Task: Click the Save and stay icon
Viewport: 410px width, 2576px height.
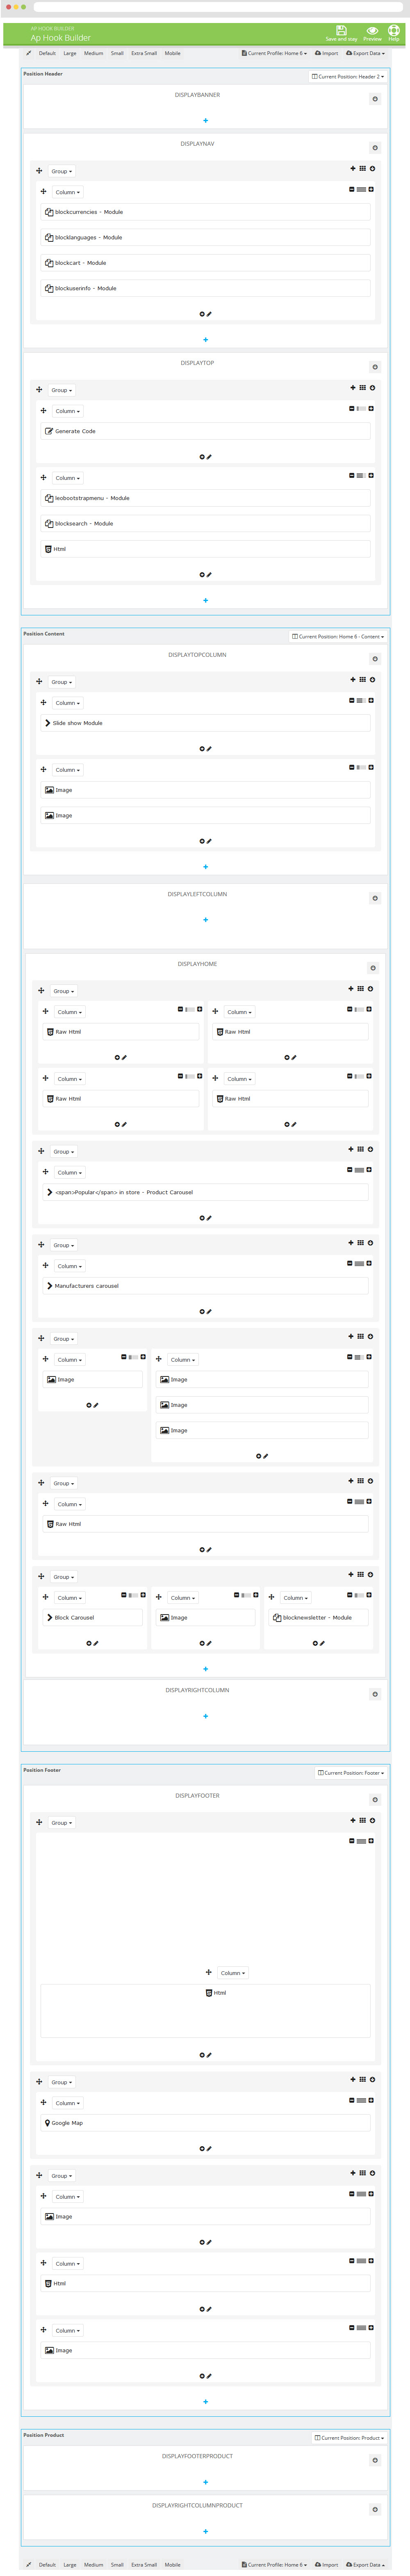Action: (x=341, y=31)
